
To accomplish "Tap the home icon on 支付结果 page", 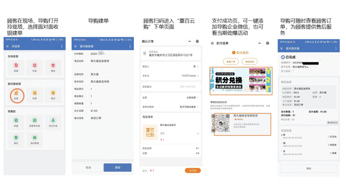I will coord(212,43).
